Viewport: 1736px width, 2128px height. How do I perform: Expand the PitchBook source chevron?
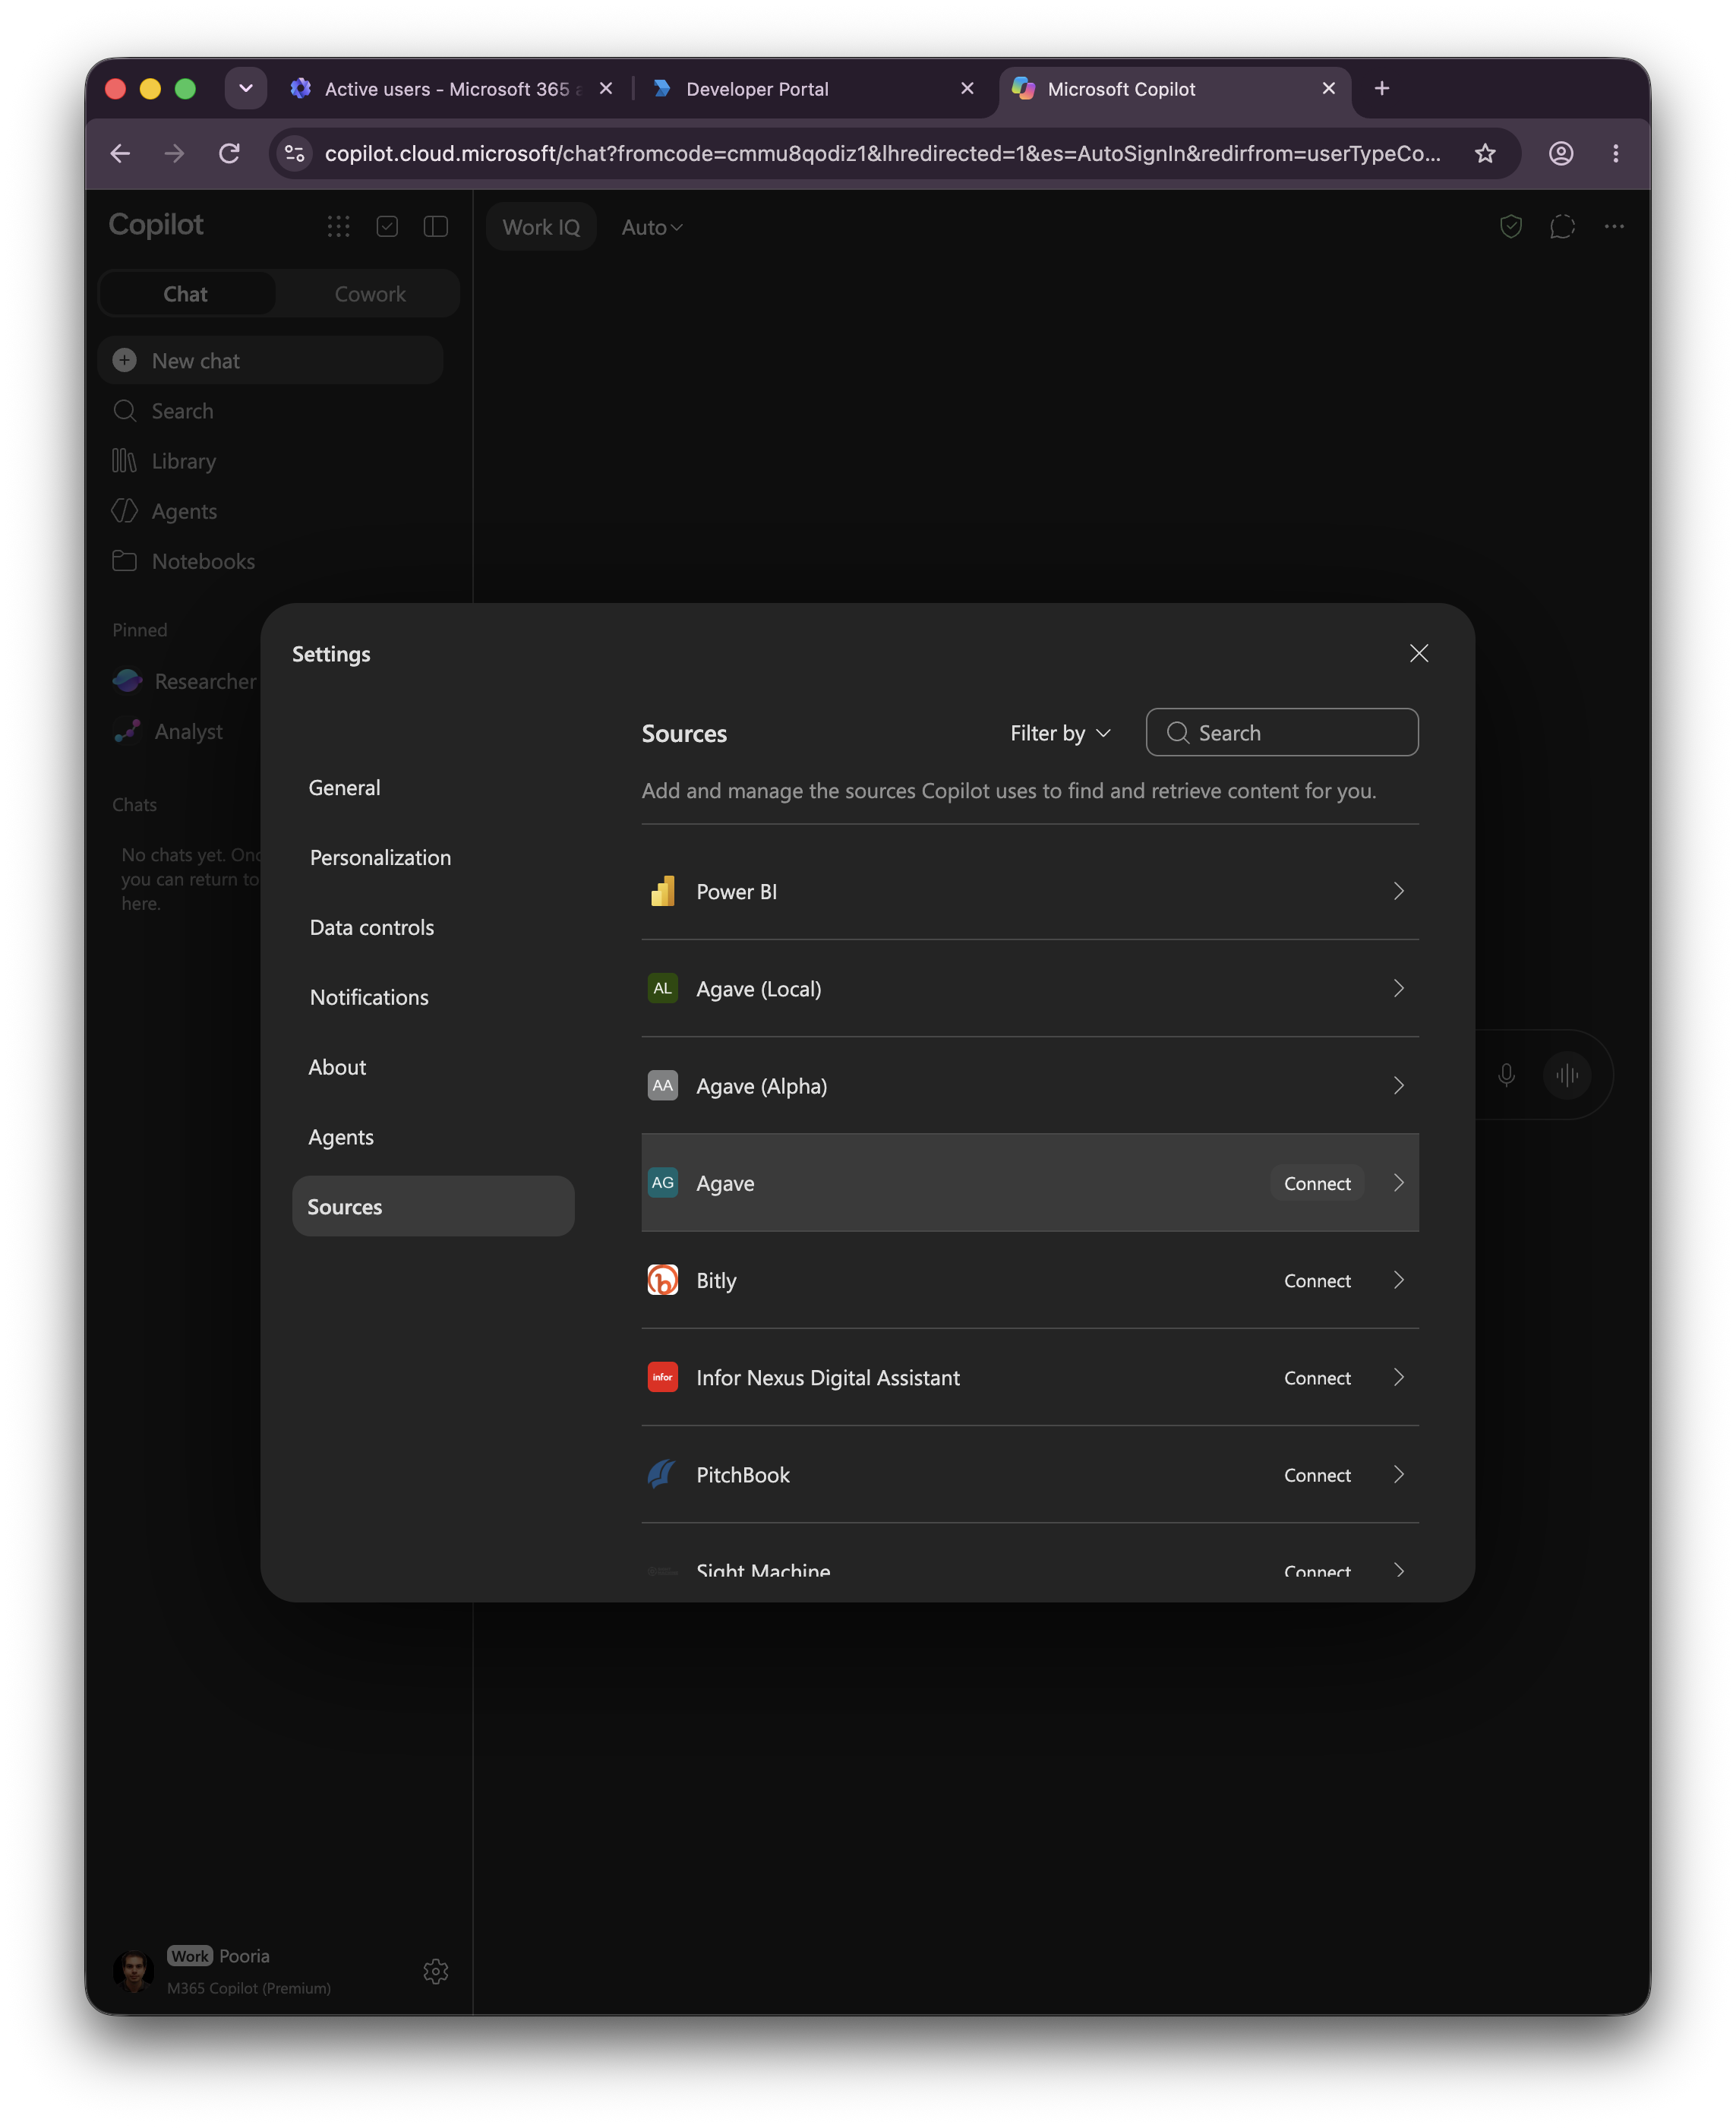click(1398, 1475)
